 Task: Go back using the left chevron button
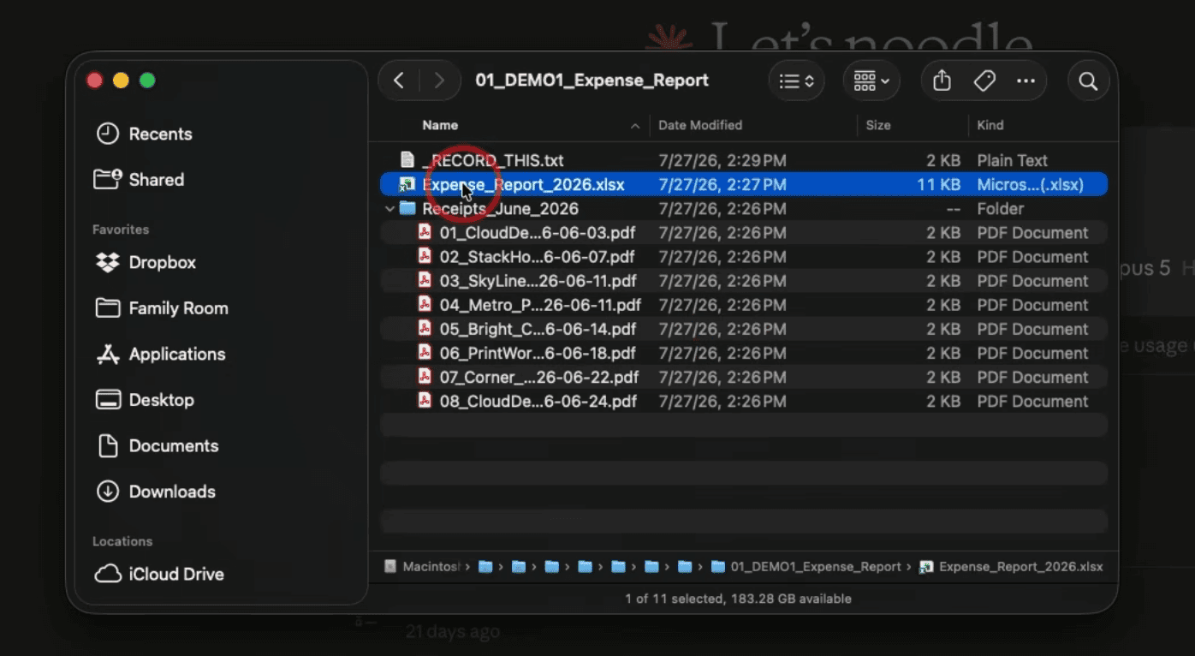399,81
